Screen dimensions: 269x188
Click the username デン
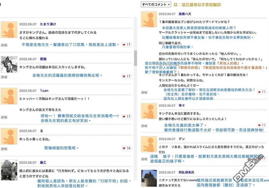click(x=182, y=139)
